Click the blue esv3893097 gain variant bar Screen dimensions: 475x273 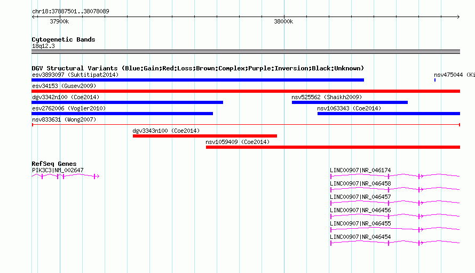[197, 80]
